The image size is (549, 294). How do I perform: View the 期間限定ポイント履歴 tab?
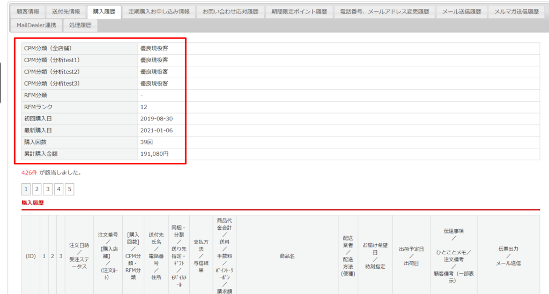click(299, 12)
